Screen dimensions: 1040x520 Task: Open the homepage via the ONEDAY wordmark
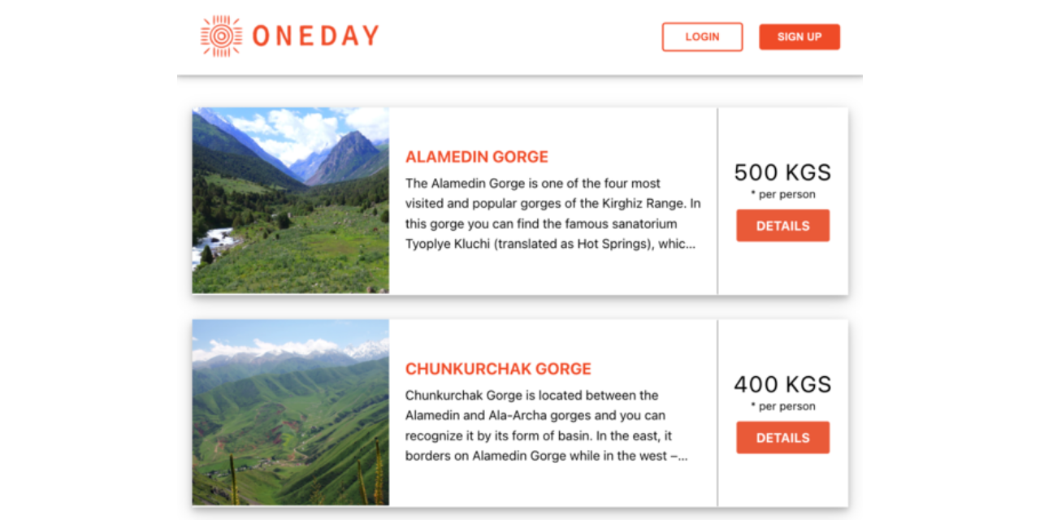(315, 35)
